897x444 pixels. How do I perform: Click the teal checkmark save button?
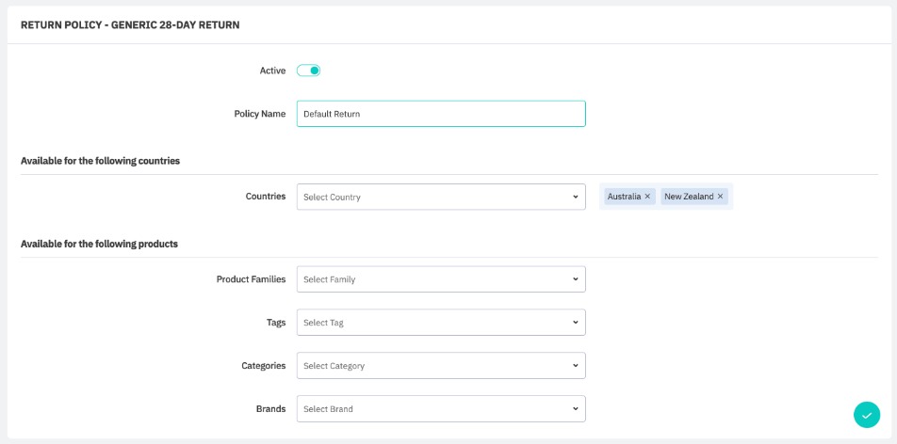[x=866, y=415]
